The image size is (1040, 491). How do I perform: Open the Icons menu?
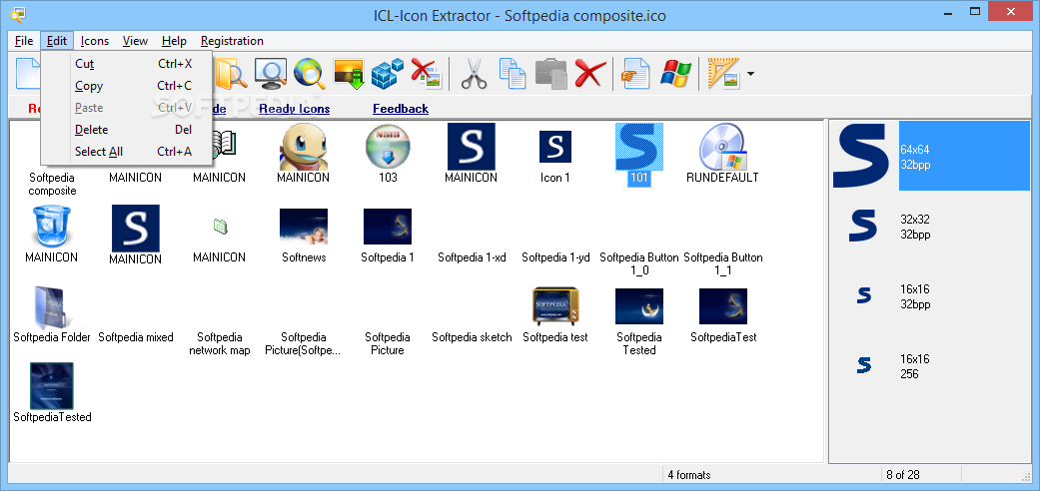pos(95,41)
